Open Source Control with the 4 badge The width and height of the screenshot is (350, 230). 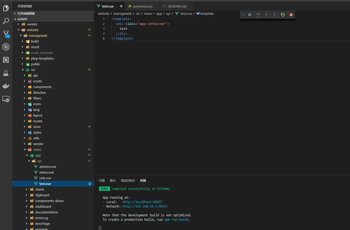click(x=6, y=34)
